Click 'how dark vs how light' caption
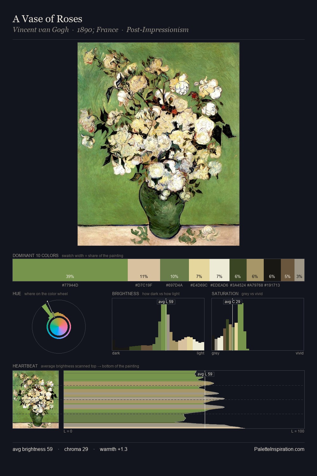The image size is (317, 476). click(x=161, y=294)
